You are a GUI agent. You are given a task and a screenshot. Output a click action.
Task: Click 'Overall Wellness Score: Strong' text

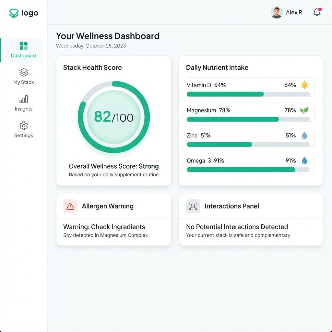pos(114,166)
